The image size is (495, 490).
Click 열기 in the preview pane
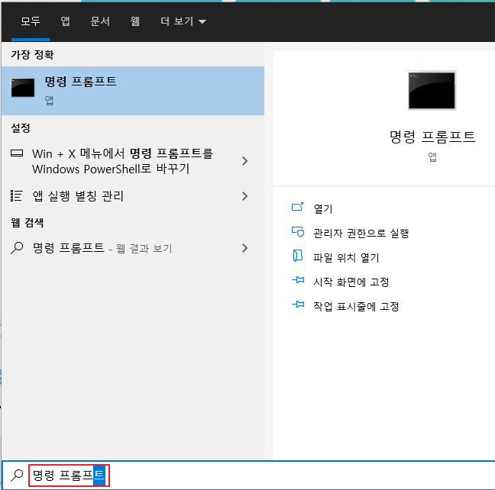[323, 209]
